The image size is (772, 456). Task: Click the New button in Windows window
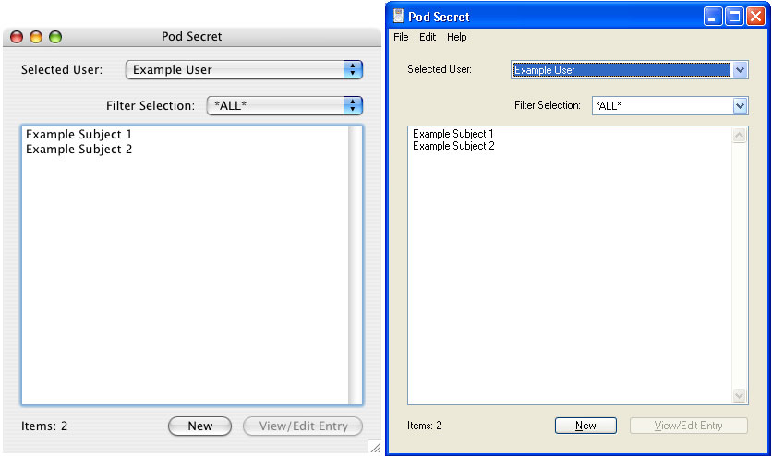(x=585, y=426)
